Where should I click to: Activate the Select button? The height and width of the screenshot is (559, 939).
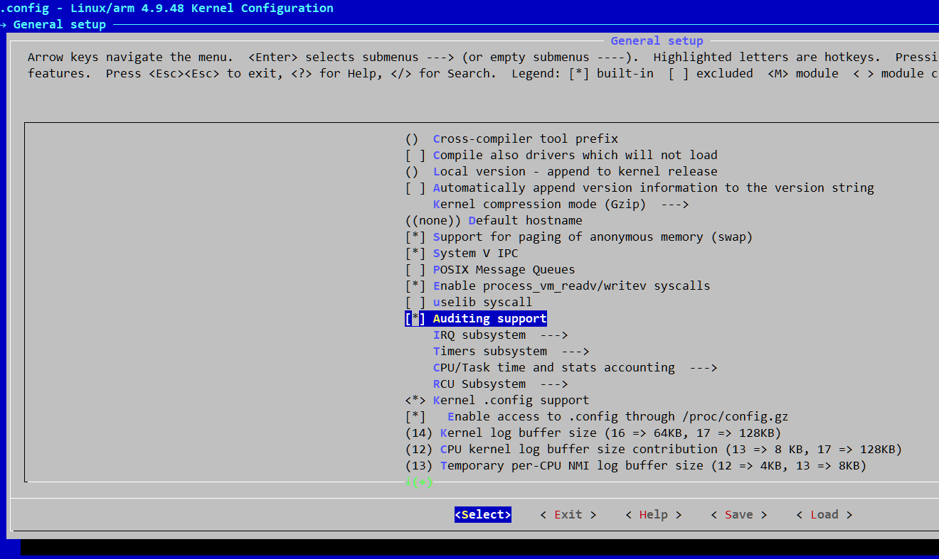tap(482, 514)
